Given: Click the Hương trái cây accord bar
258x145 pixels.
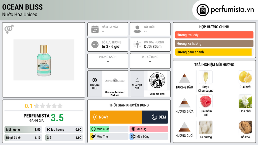Looking at the screenshot, I should (214, 35).
